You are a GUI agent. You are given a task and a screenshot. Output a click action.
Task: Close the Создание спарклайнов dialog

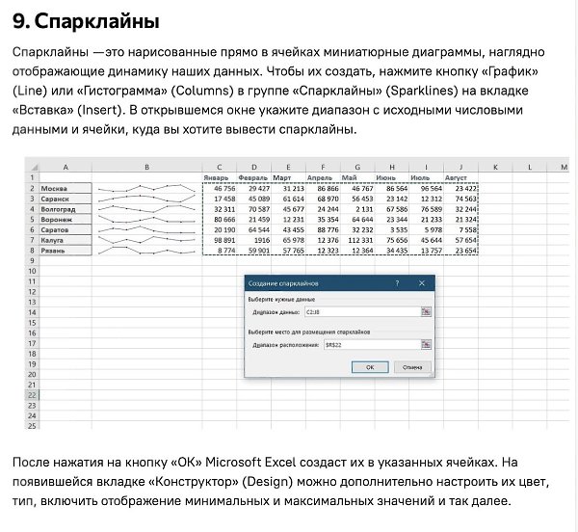pyautogui.click(x=421, y=284)
